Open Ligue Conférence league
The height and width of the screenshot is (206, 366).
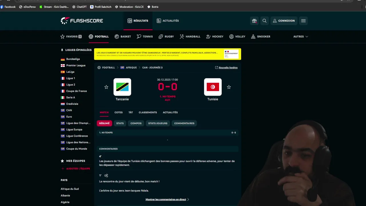pyautogui.click(x=77, y=136)
